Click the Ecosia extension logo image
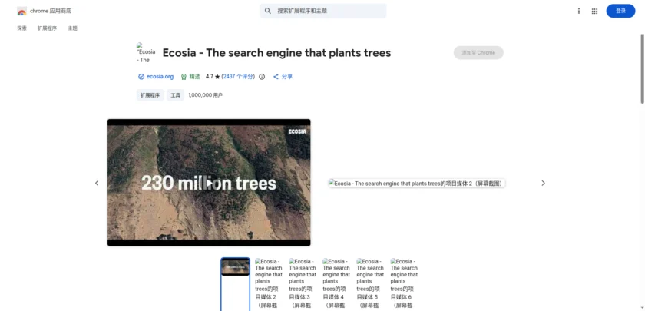 click(x=146, y=53)
